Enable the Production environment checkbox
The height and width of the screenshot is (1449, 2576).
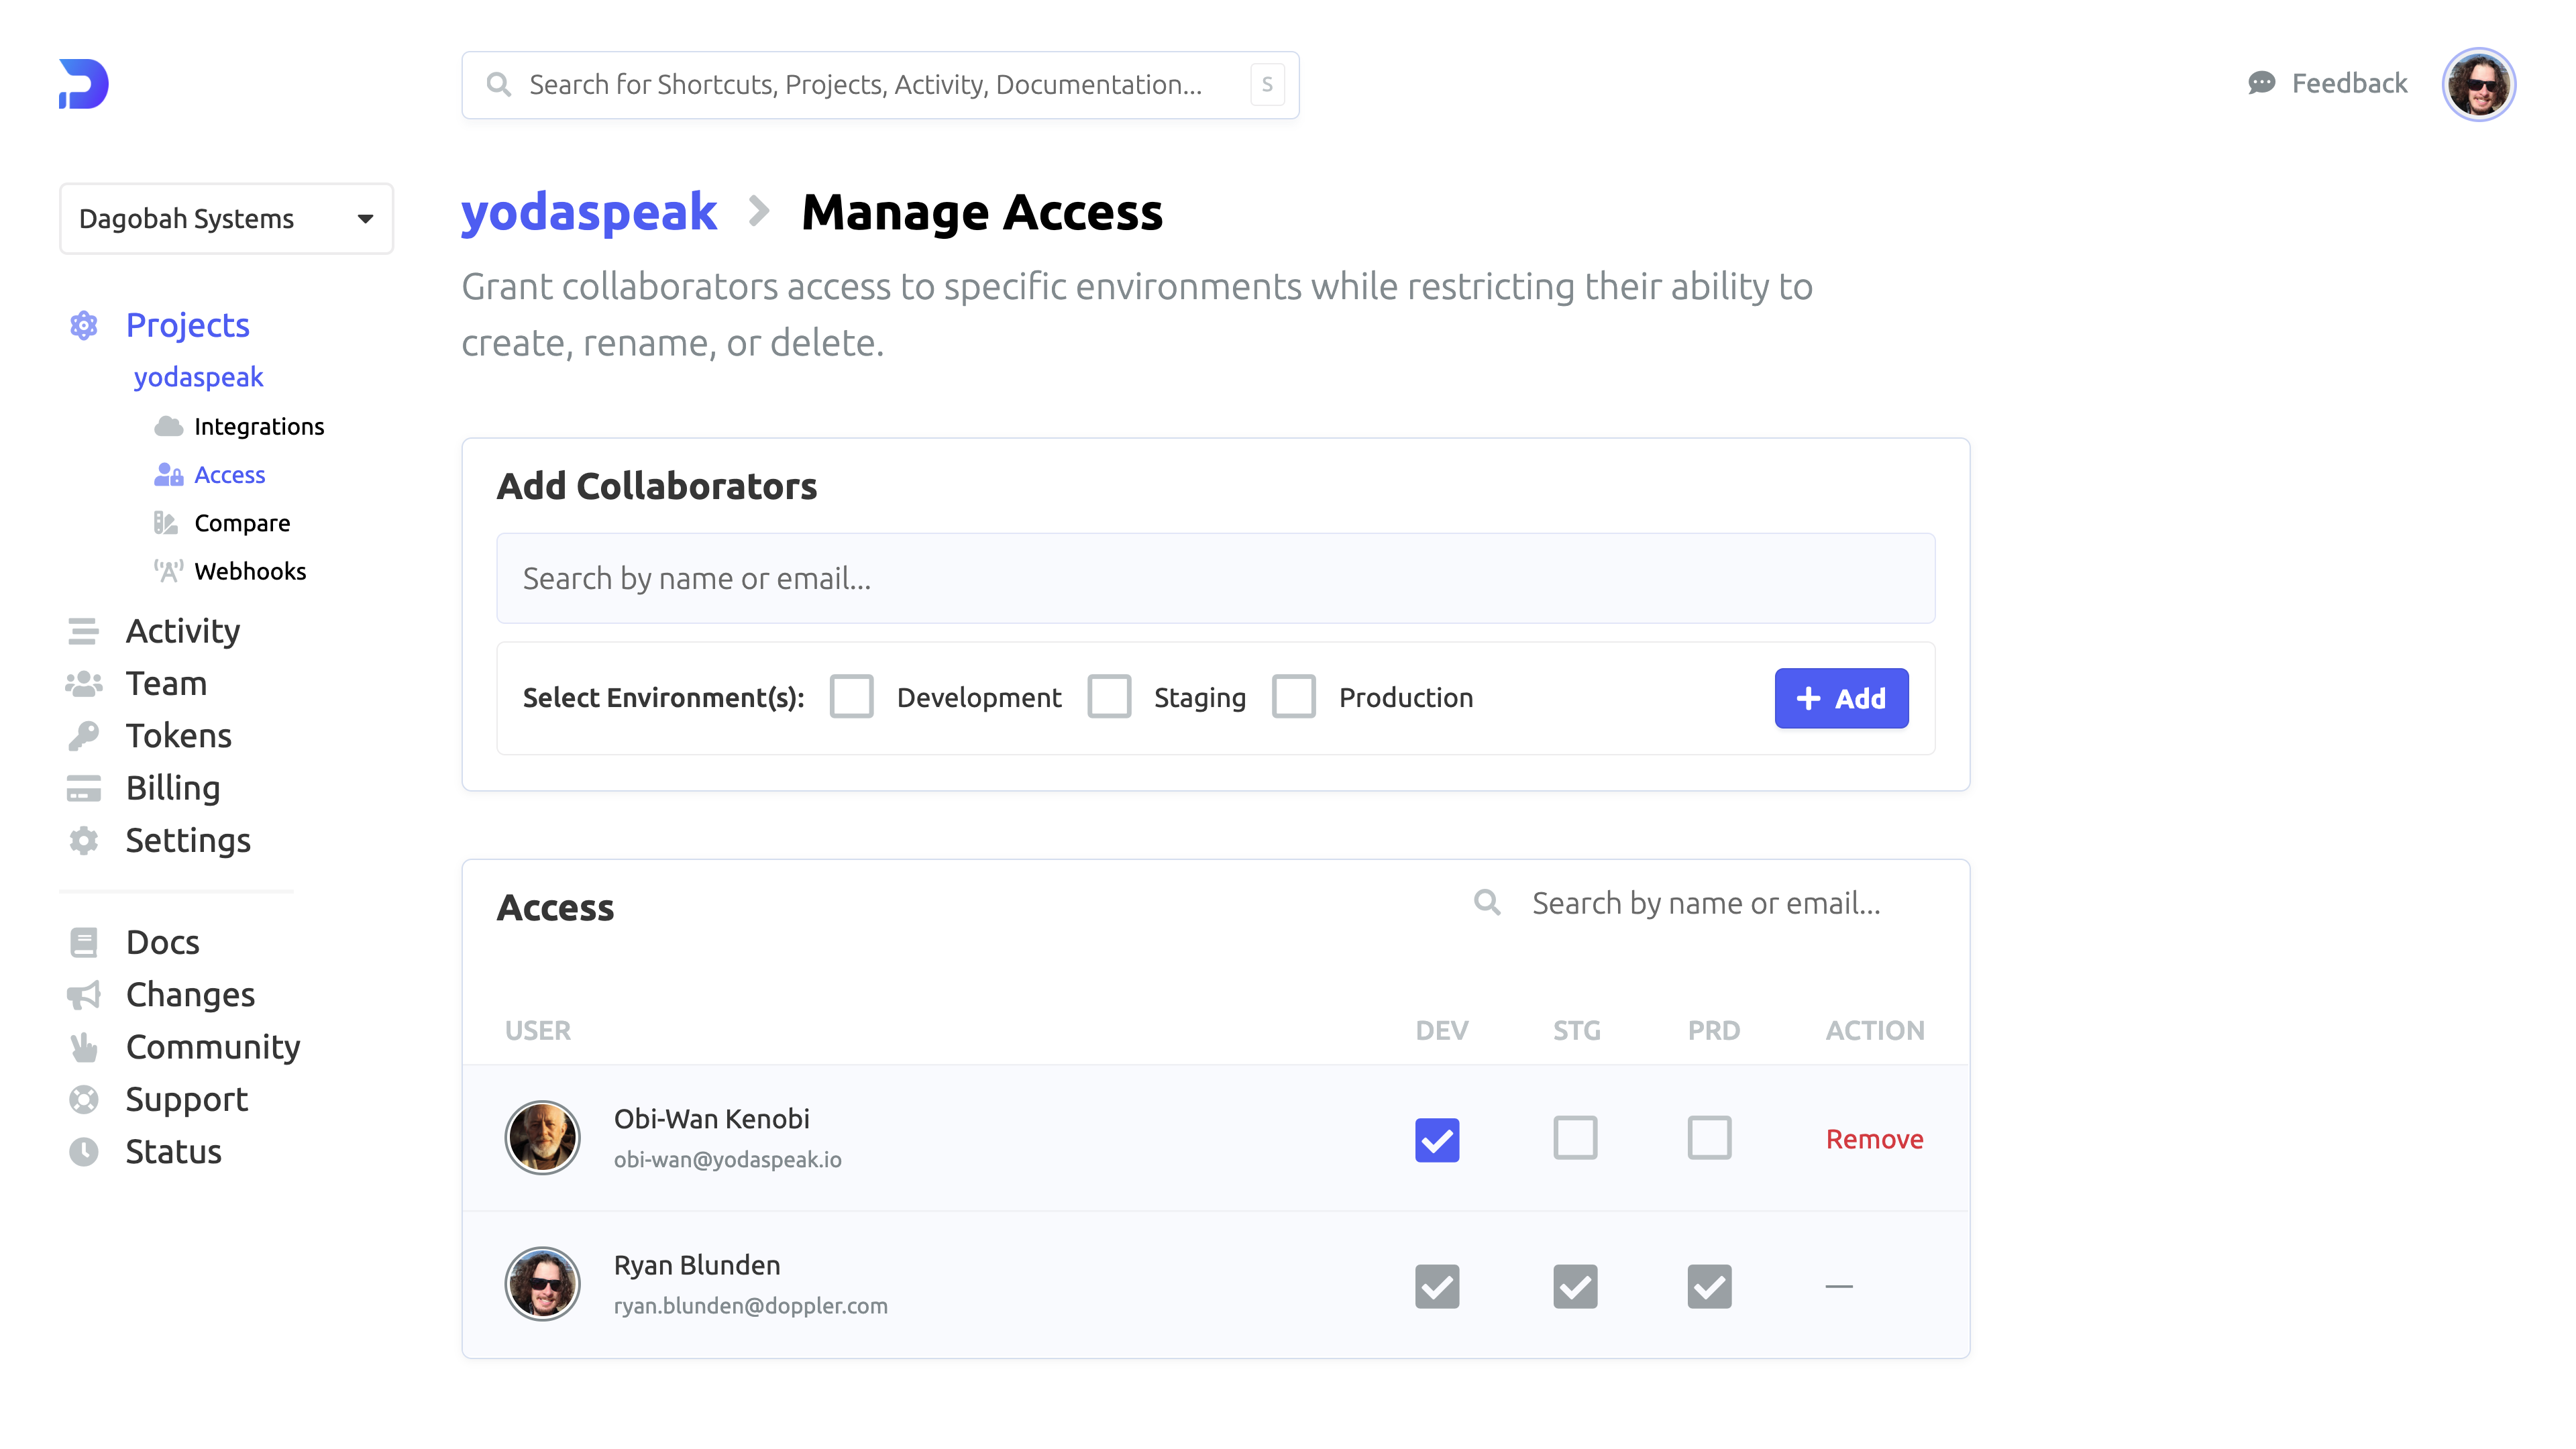tap(1293, 697)
